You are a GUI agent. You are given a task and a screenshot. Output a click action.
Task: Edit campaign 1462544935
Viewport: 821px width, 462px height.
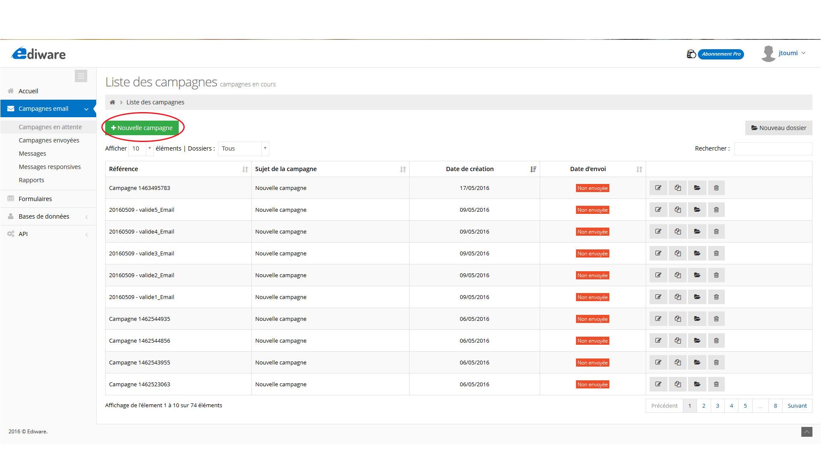coord(658,319)
